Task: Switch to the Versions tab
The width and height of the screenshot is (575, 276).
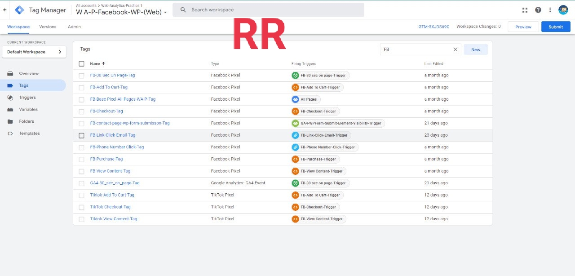Action: pyautogui.click(x=48, y=27)
